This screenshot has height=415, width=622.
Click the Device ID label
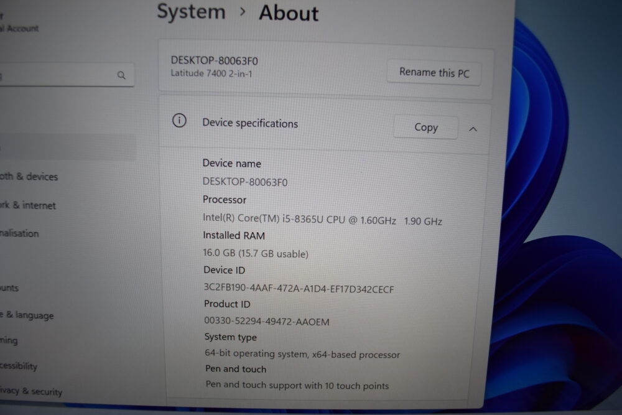tap(225, 270)
